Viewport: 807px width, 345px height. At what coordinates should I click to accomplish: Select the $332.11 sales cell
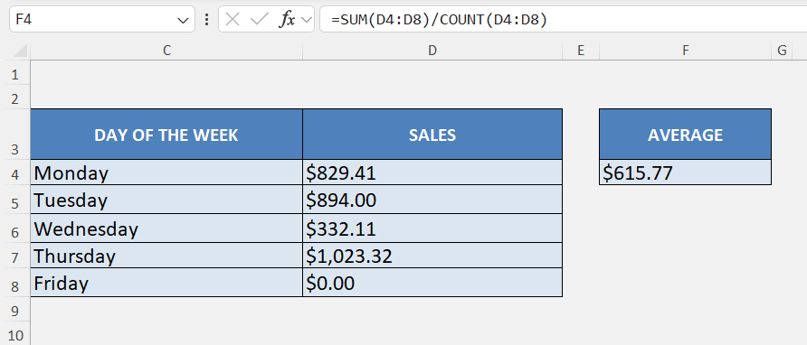coord(432,228)
